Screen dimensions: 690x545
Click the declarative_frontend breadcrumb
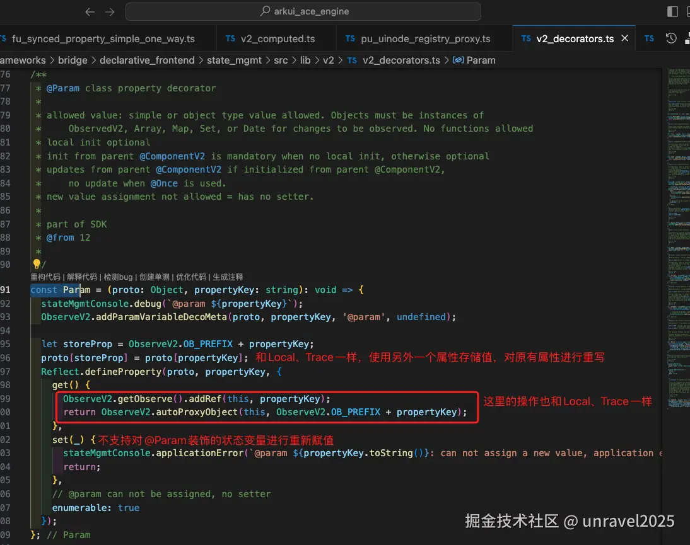pos(147,60)
